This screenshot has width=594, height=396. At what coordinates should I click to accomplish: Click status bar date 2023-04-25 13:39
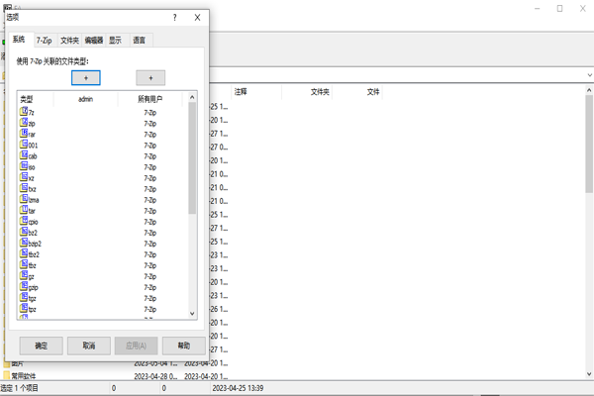[x=238, y=388]
